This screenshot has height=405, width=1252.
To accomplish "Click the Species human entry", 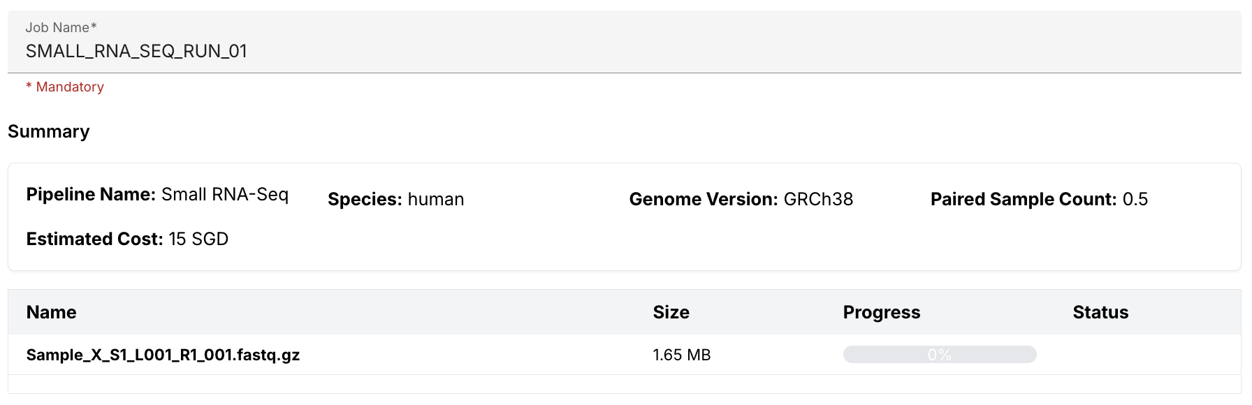I will tap(396, 199).
